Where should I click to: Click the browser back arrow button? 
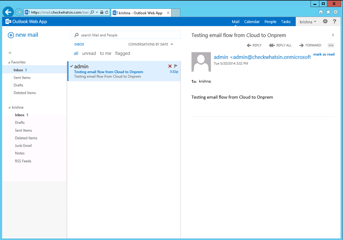click(8, 12)
